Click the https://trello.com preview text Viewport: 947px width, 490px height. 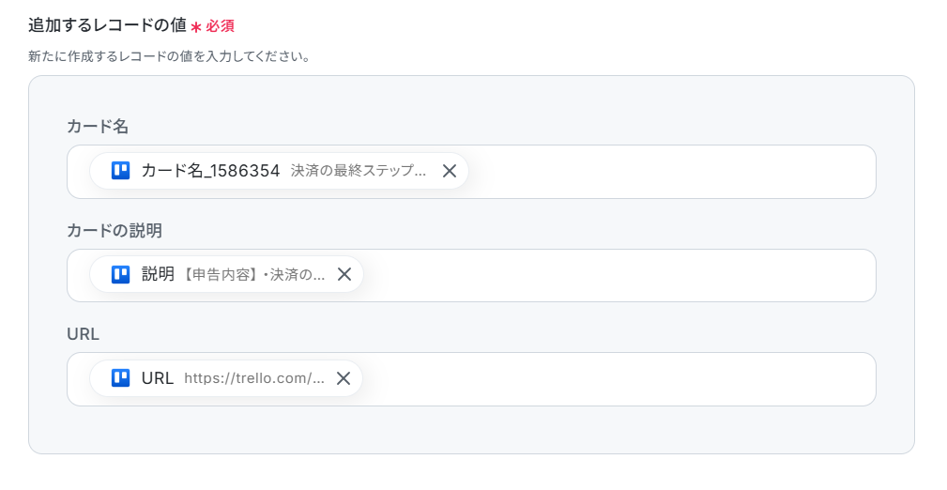[253, 378]
